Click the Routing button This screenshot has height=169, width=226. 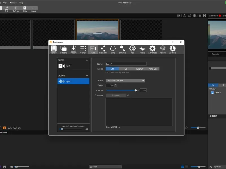[x=116, y=95]
